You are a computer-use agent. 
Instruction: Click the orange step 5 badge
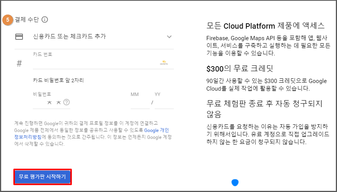(8, 20)
